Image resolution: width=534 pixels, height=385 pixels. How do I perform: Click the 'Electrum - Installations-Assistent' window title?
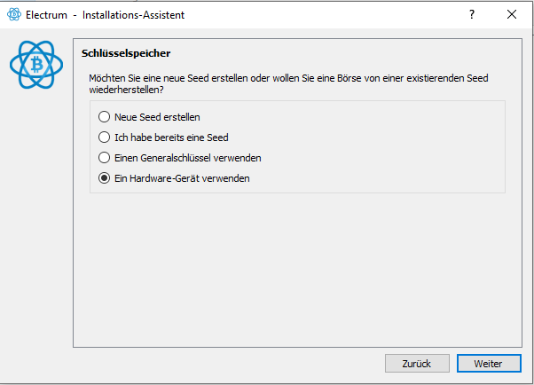[x=105, y=15]
